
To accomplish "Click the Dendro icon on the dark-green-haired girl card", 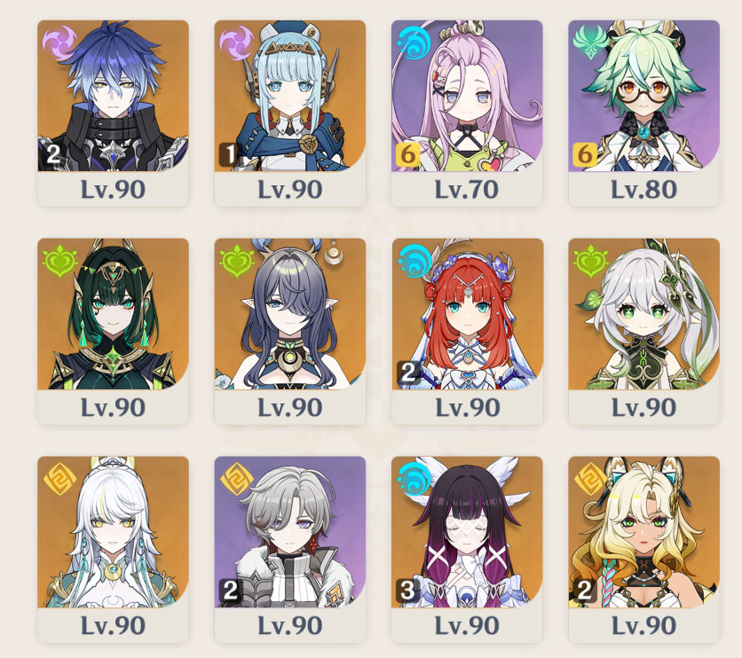I will 59,261.
